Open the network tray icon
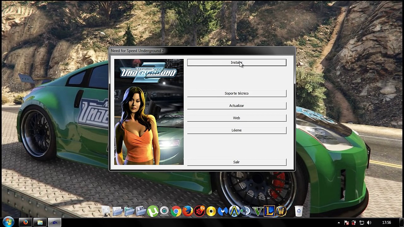The width and height of the screenshot is (404, 227). (362, 223)
